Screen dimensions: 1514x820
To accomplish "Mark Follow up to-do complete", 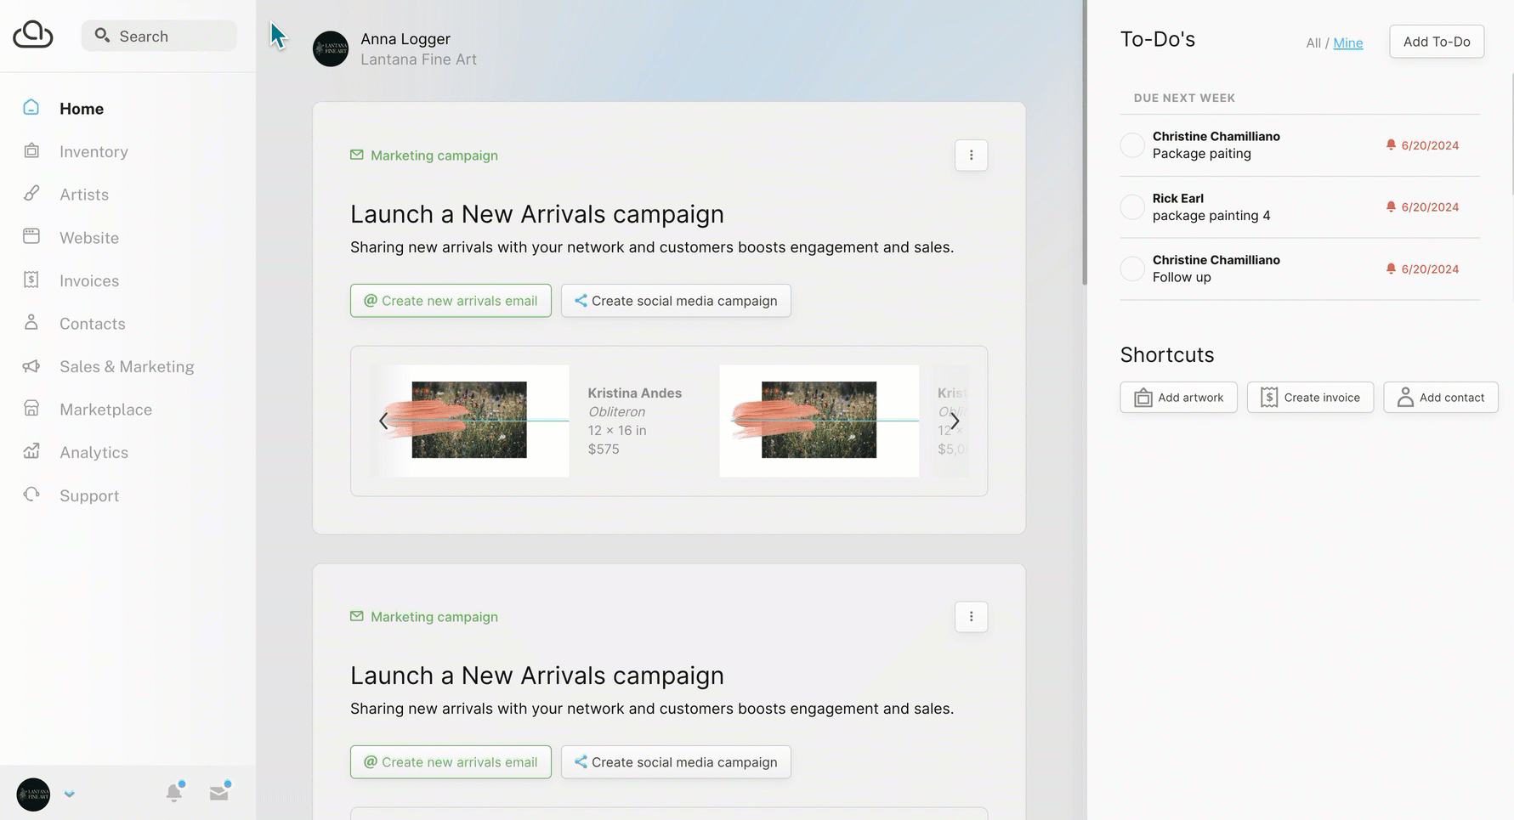I will click(1132, 269).
